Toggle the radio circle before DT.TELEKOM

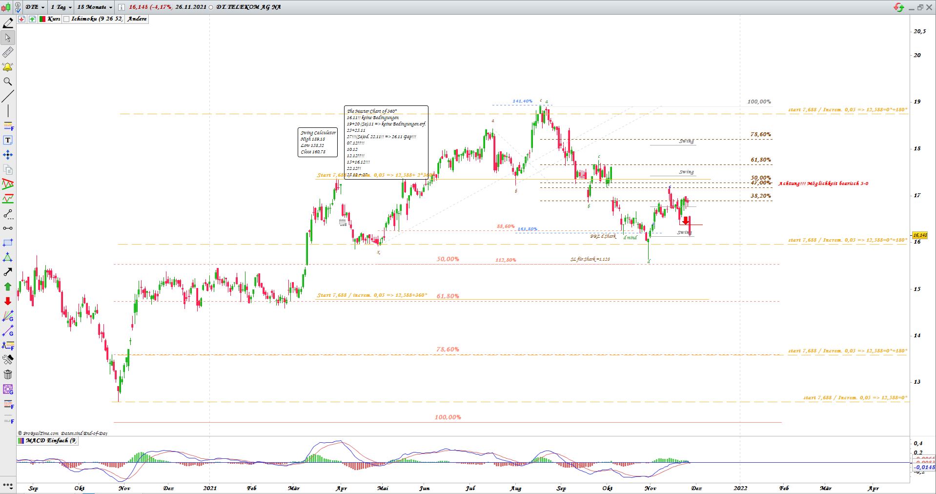(x=210, y=7)
